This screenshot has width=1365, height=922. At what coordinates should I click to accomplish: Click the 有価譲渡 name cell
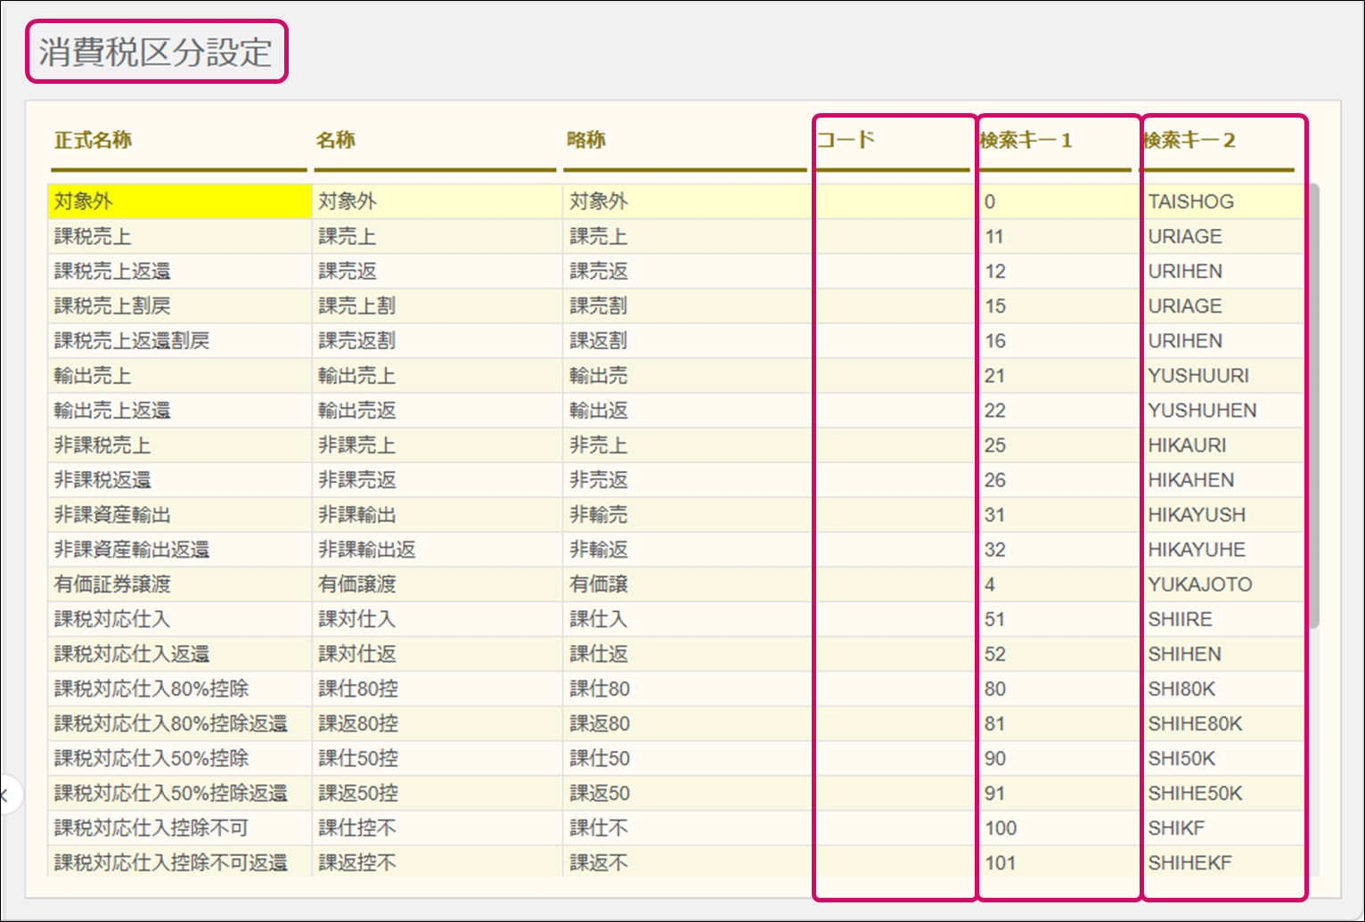(357, 584)
